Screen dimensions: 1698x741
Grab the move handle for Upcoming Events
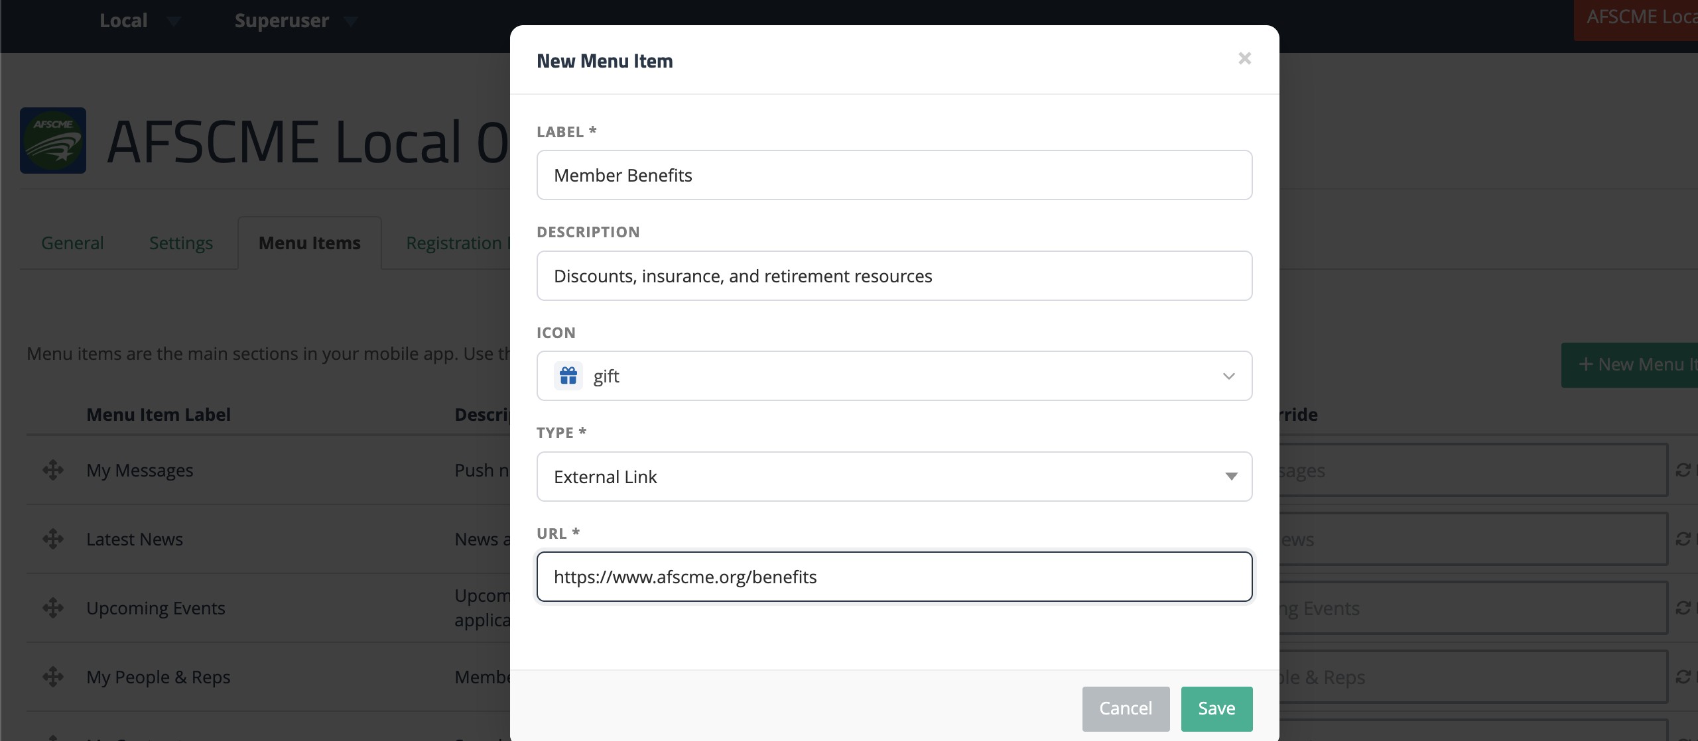(x=53, y=608)
